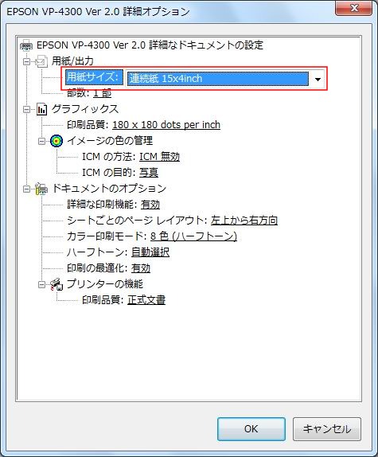Viewport: 378px width, 457px height.
Task: Open the 用紙サイズ dropdown arrow
Action: pyautogui.click(x=318, y=79)
